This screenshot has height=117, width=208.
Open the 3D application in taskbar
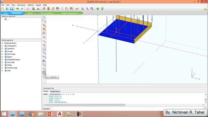(13, 114)
